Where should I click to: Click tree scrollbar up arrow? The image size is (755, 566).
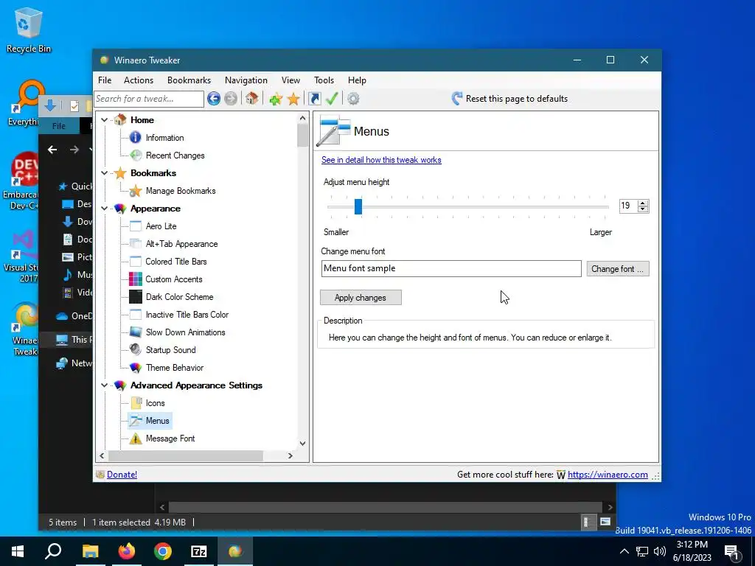tap(302, 118)
